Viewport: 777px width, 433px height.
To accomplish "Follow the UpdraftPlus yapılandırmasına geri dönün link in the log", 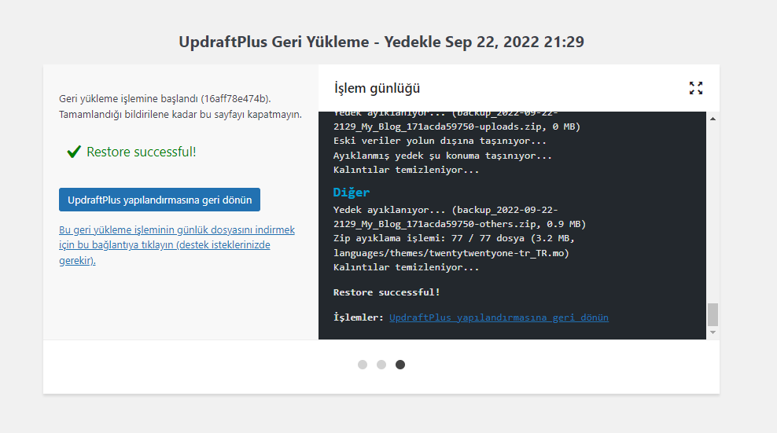I will 499,317.
